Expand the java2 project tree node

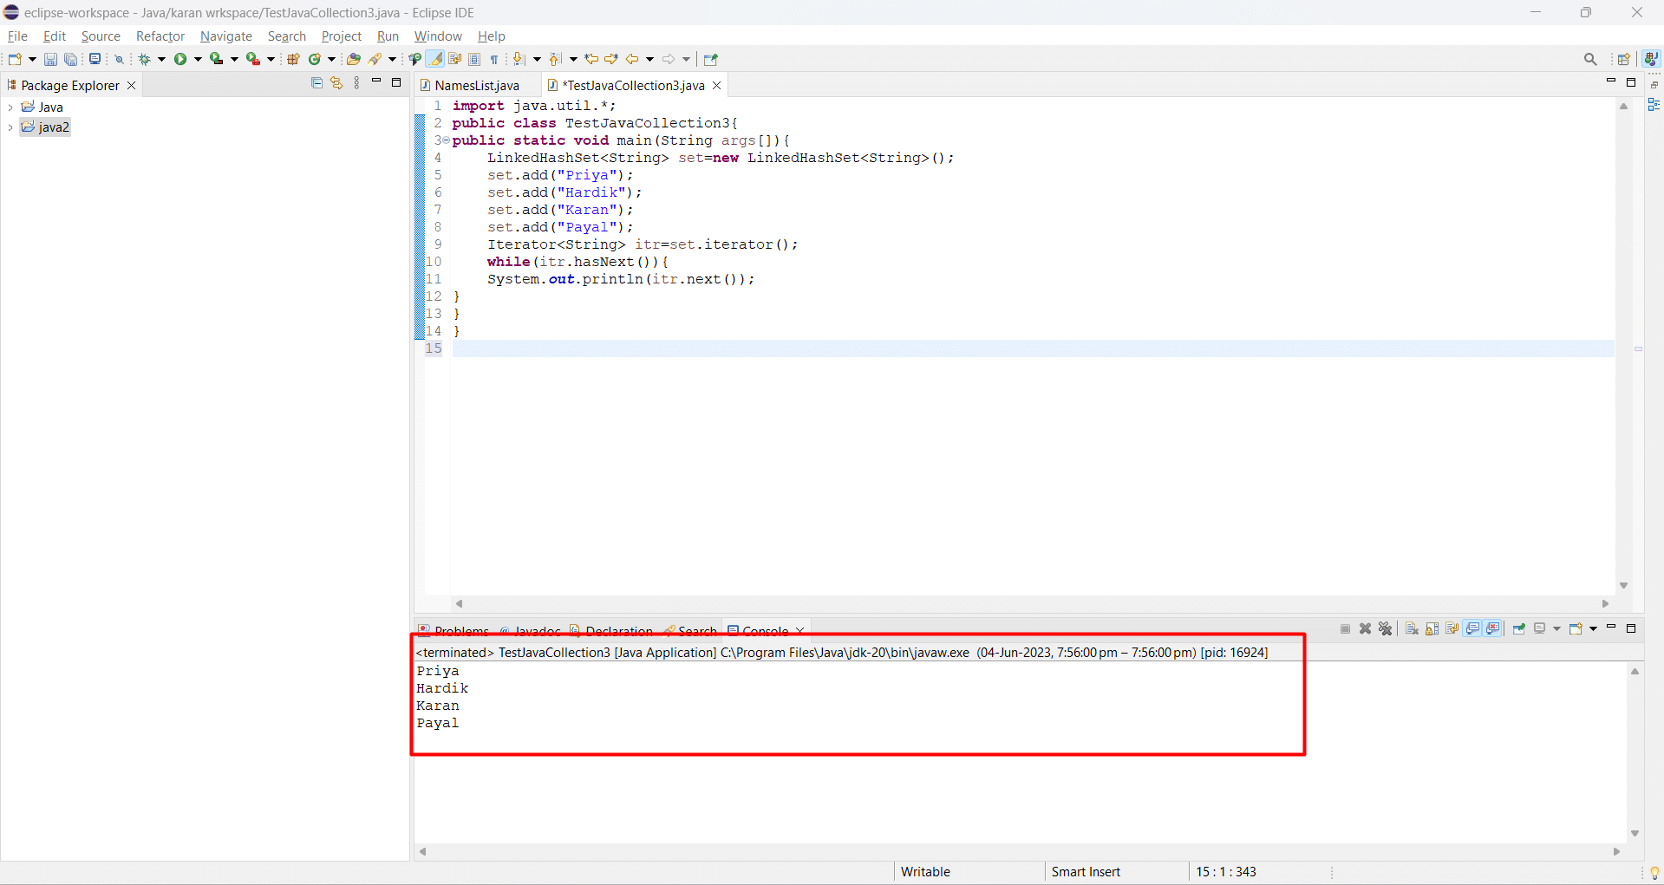click(10, 127)
